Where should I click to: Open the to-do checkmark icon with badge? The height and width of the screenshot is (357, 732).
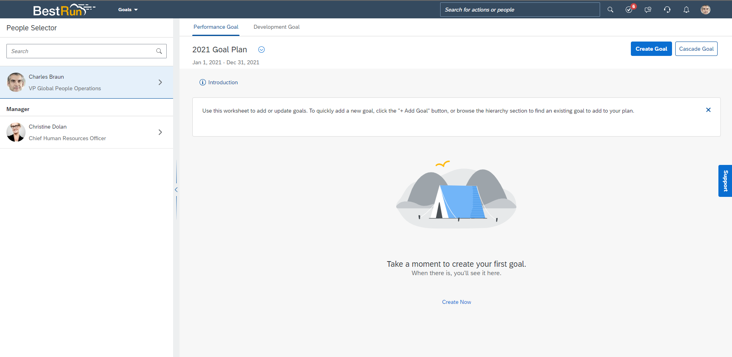630,9
